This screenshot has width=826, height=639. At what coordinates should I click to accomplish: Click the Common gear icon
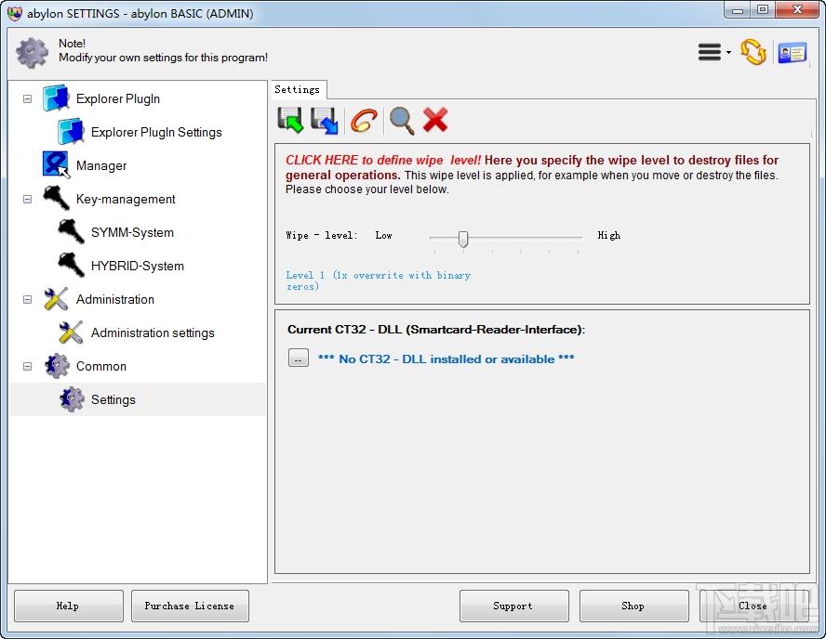click(x=57, y=366)
